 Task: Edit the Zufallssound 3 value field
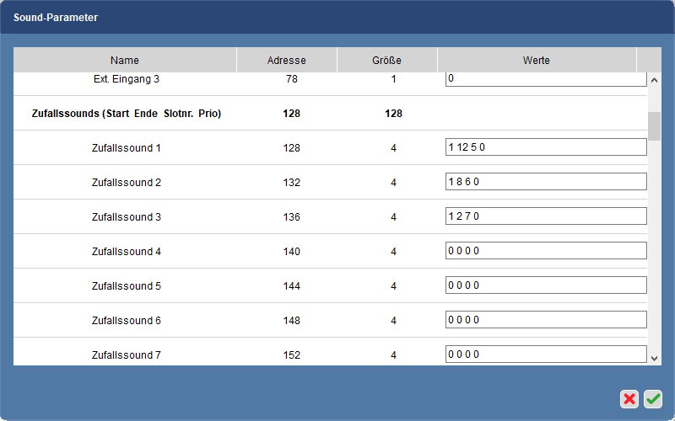[546, 216]
